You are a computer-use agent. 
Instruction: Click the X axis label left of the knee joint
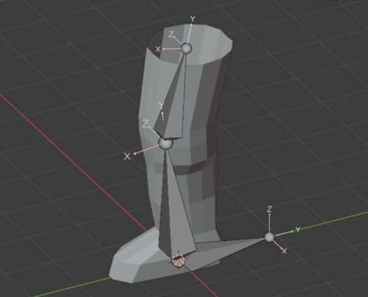pyautogui.click(x=127, y=157)
